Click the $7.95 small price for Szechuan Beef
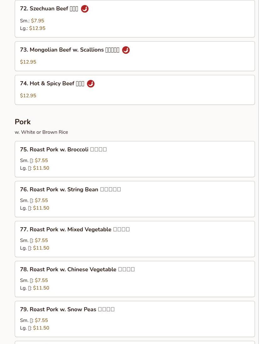 coord(38,21)
